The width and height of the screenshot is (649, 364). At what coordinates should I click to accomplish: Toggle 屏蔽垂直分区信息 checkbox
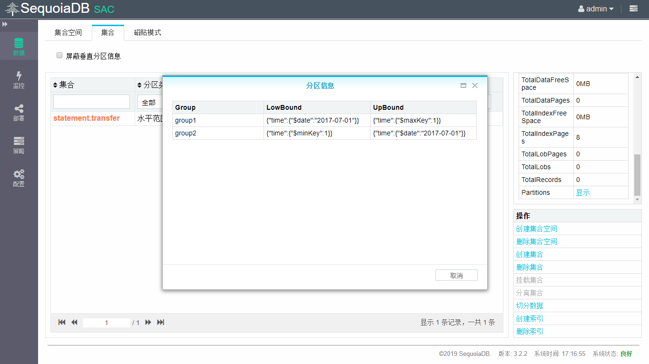59,55
